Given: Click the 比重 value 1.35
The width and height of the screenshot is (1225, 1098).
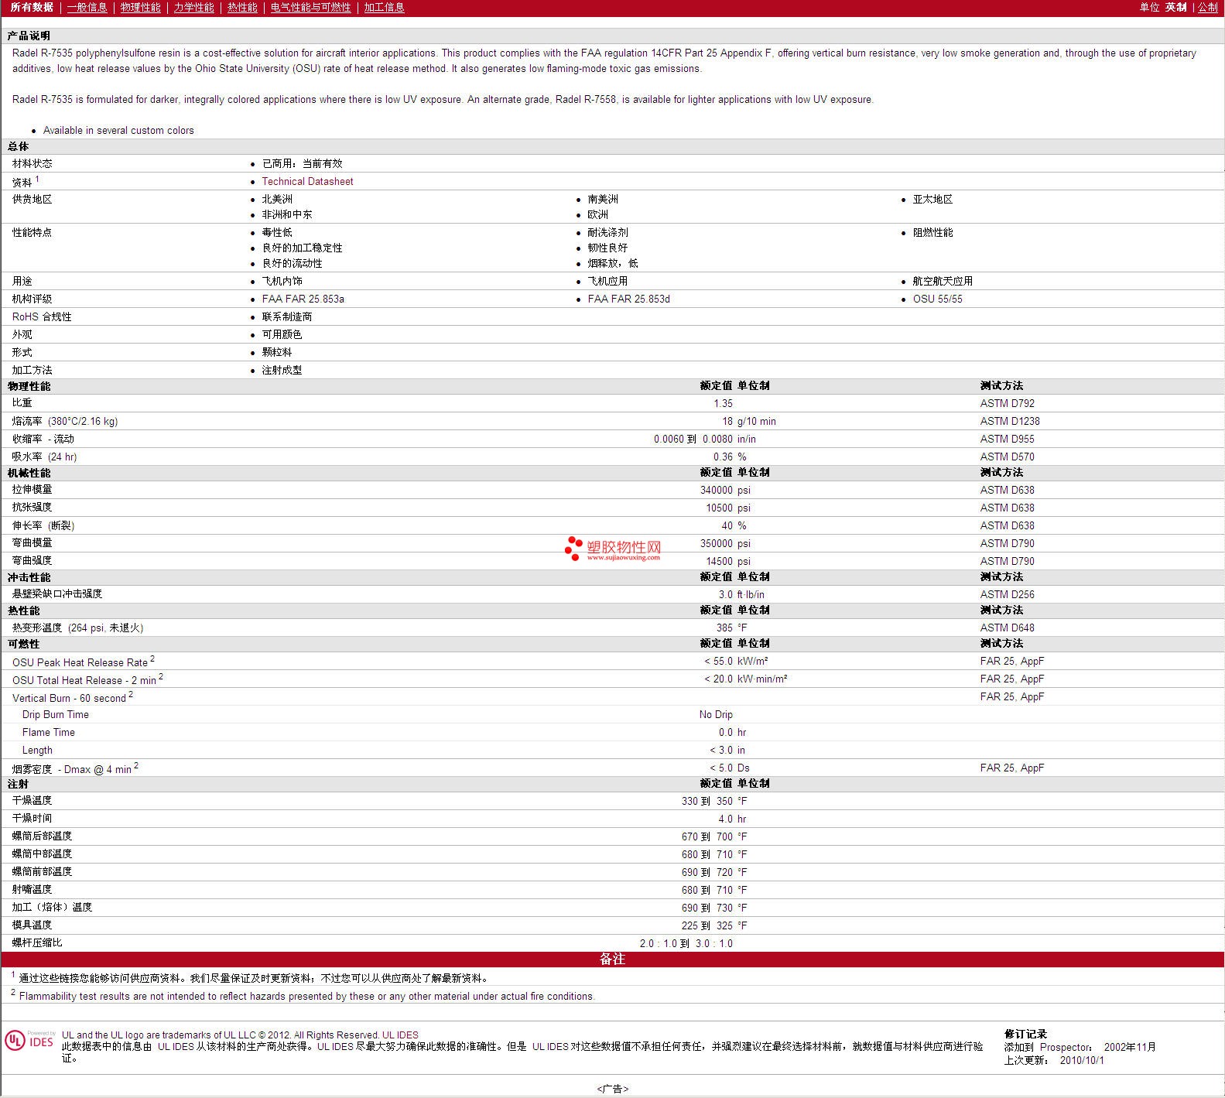Looking at the screenshot, I should click(x=723, y=404).
